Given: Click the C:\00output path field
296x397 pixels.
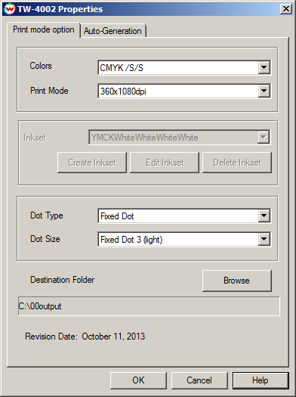Looking at the screenshot, I should pos(149,306).
